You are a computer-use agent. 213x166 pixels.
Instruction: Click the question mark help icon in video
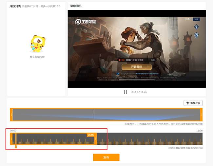(x=196, y=27)
